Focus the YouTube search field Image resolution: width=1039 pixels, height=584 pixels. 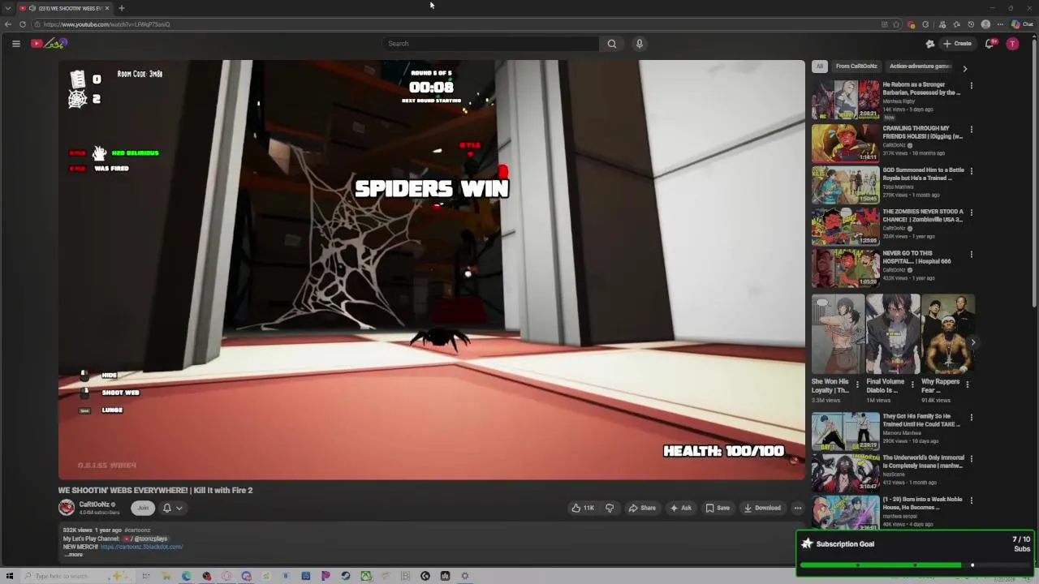coord(491,44)
